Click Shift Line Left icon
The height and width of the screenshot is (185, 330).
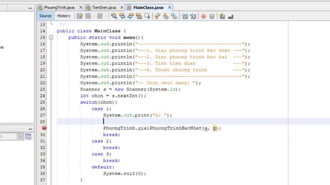point(185,16)
